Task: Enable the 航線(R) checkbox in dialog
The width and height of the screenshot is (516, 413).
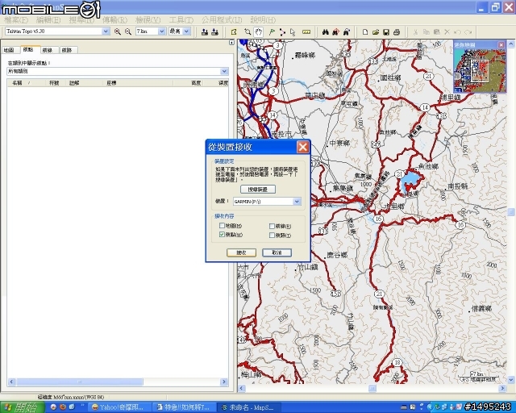Action: click(272, 226)
